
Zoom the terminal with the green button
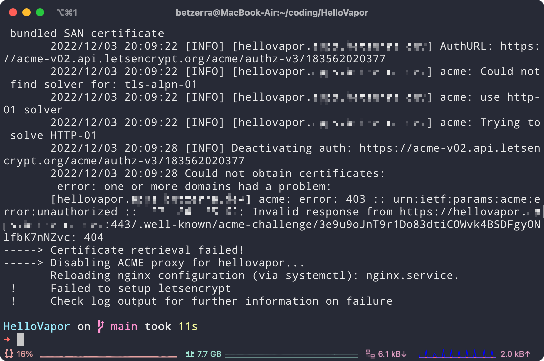pos(40,12)
